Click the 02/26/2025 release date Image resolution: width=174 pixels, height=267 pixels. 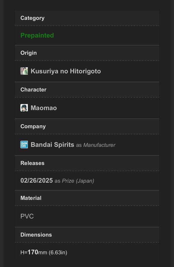[36, 180]
